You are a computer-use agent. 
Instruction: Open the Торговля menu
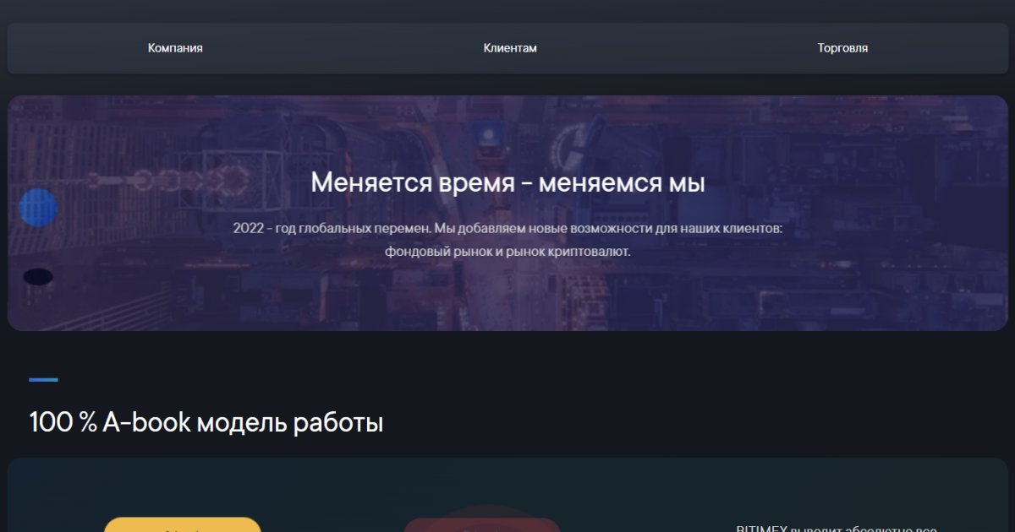coord(842,48)
